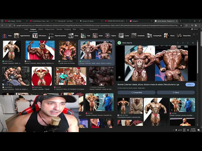Open the system clock and date
The image size is (202, 151).
tap(193, 130)
